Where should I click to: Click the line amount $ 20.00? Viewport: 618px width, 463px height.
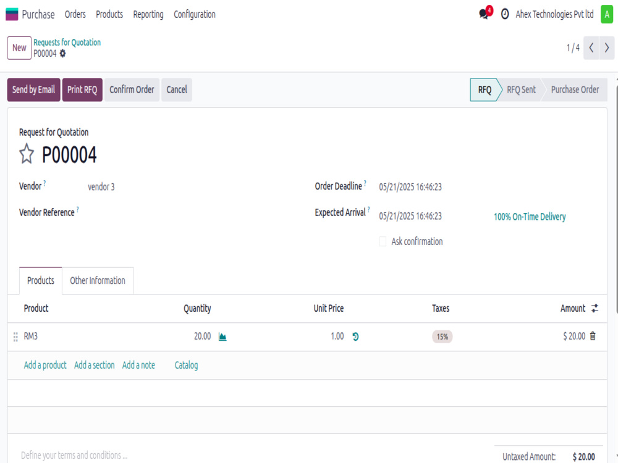574,336
